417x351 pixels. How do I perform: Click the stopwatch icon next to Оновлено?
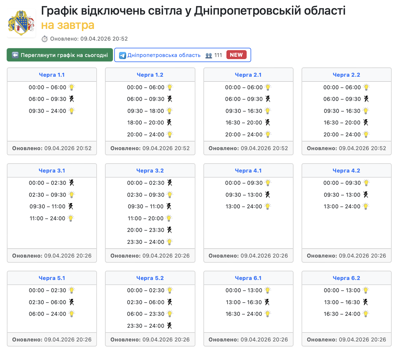point(45,39)
